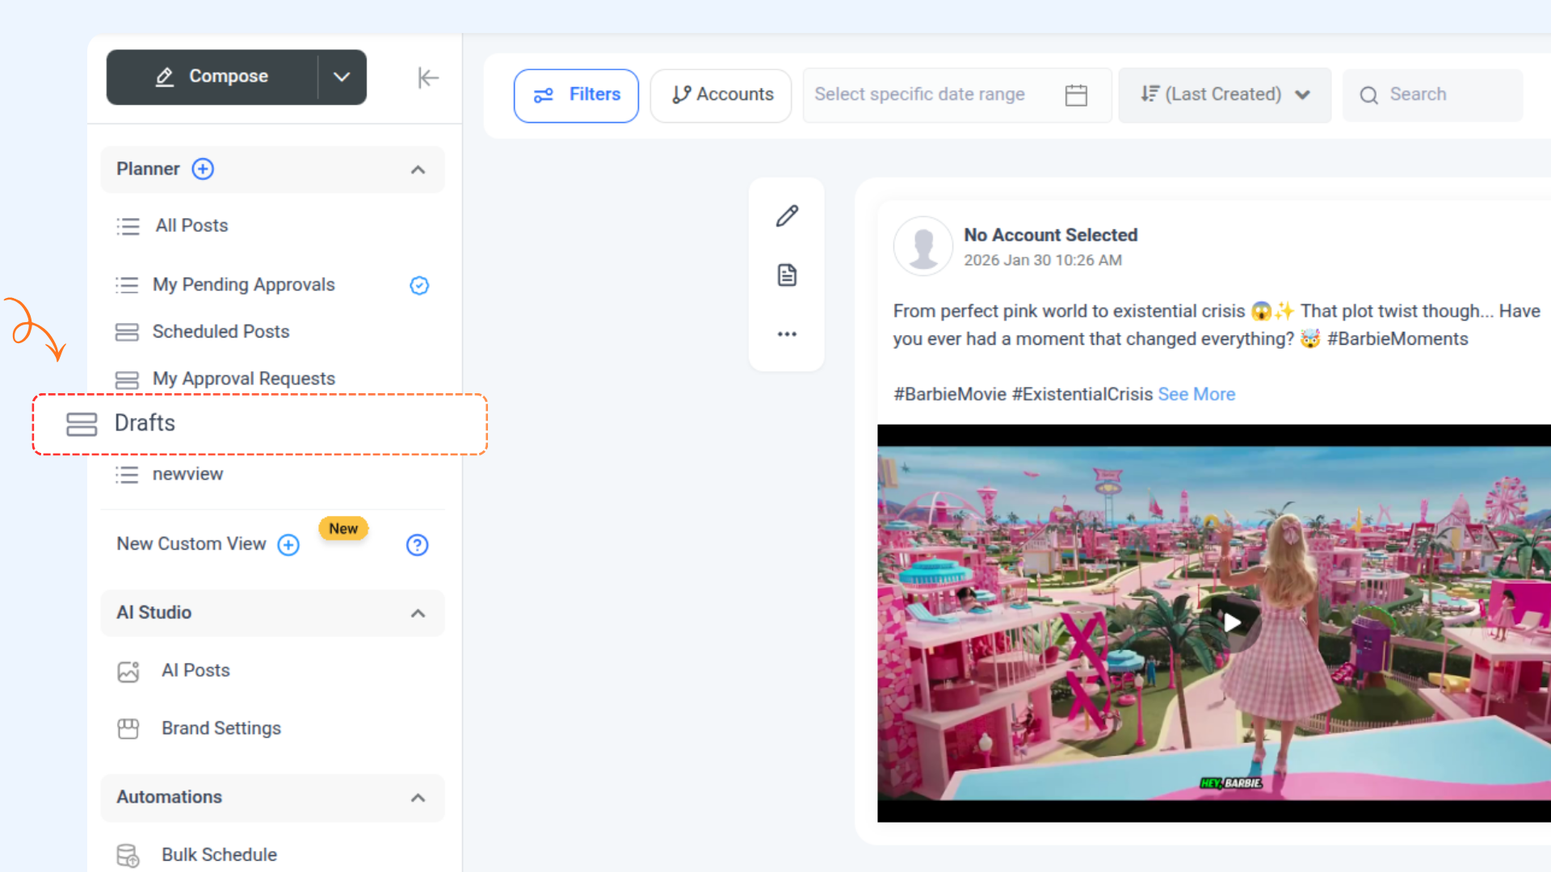Collapse the Automations section
This screenshot has width=1551, height=872.
click(418, 798)
